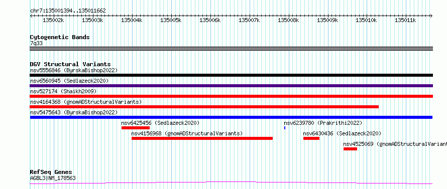The image size is (447, 189).
Task: Select the blue nsv5475643 variant bar
Action: click(x=231, y=117)
